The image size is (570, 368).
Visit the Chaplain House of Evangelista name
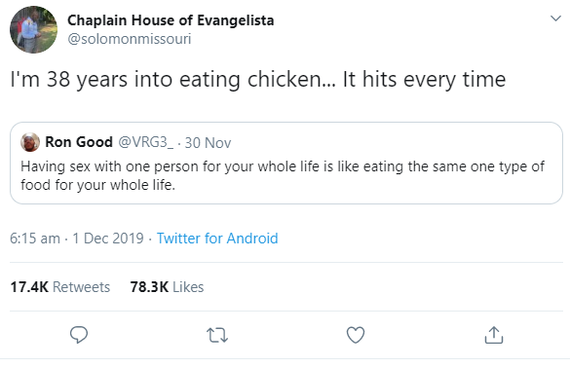[x=171, y=20]
